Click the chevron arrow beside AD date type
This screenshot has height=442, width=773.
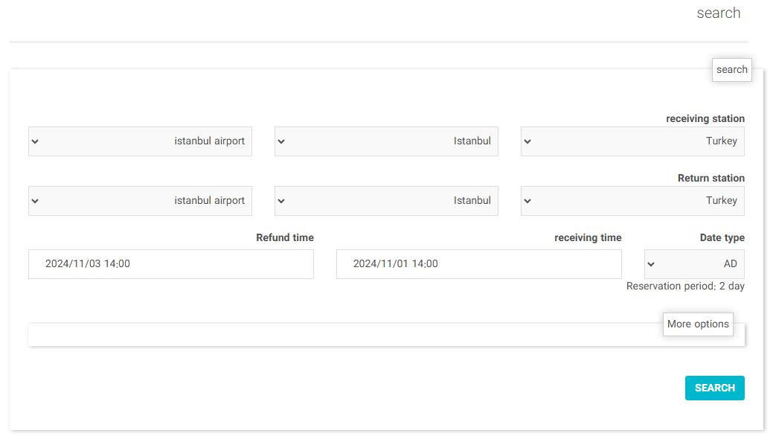(x=652, y=264)
